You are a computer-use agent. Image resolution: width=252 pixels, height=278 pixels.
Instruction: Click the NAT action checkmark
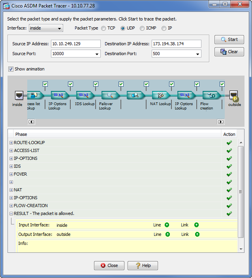click(229, 190)
